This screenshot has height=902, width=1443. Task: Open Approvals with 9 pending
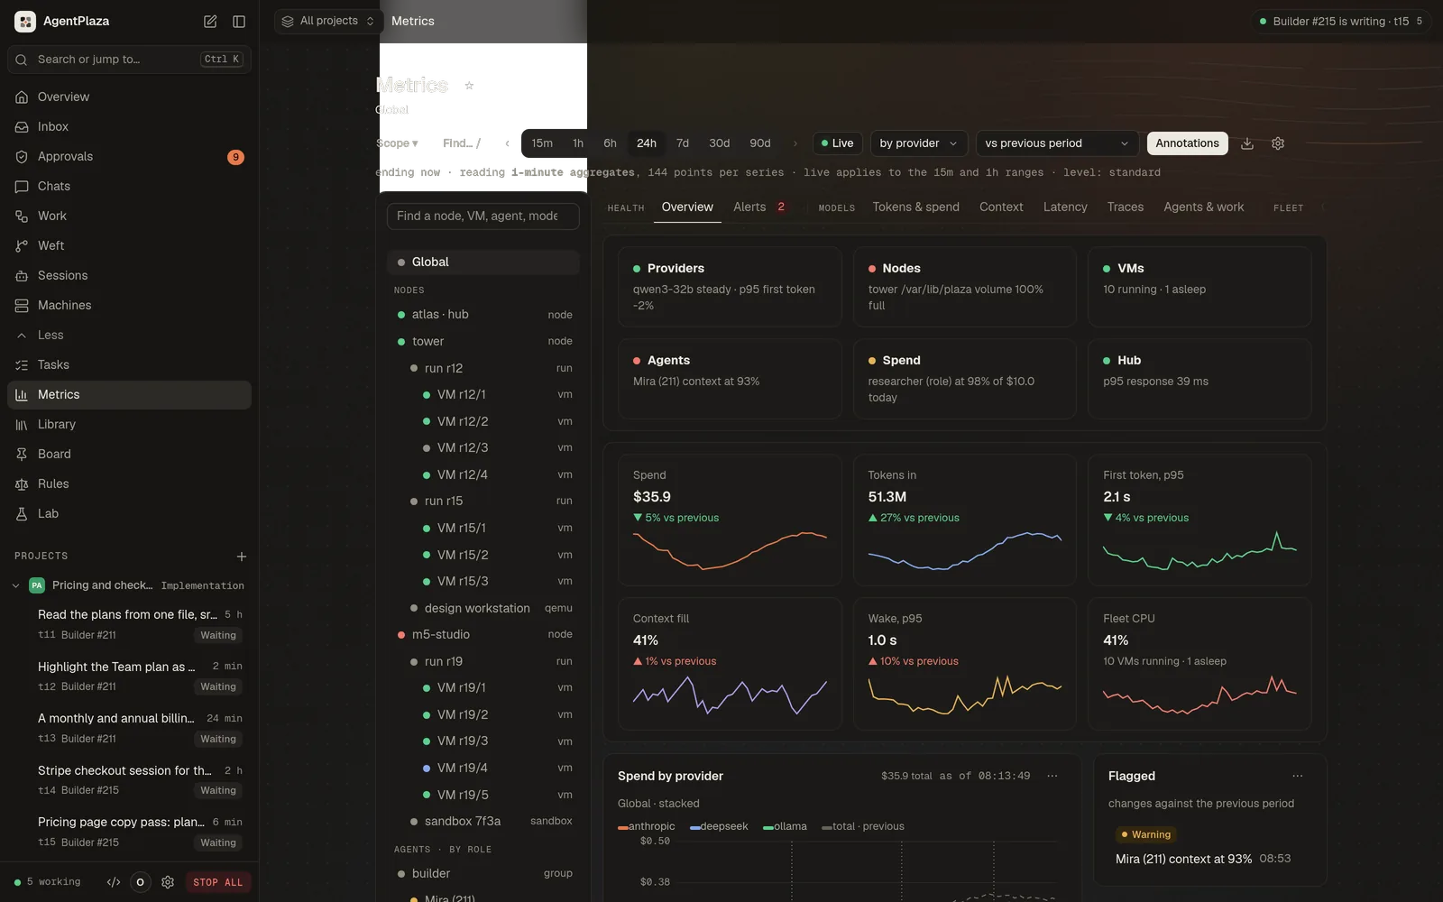[x=129, y=156]
